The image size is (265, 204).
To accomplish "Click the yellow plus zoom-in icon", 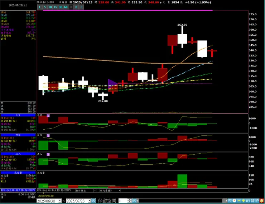I will [244, 201].
